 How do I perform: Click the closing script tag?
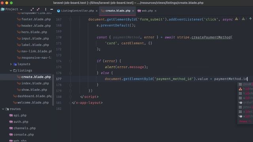(x=89, y=97)
